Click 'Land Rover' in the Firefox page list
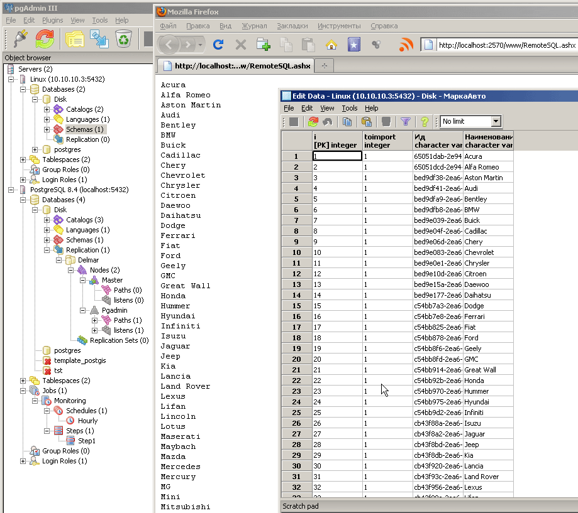Screen dimensions: 578x513 pyautogui.click(x=186, y=386)
